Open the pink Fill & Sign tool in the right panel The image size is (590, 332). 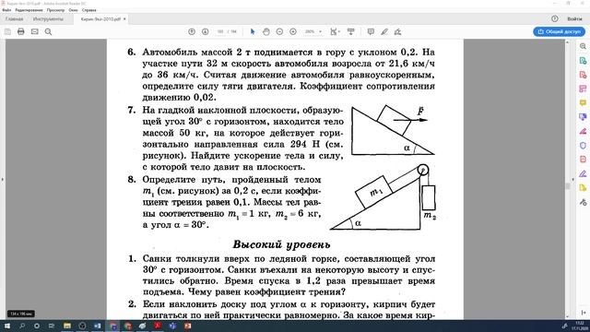click(583, 131)
